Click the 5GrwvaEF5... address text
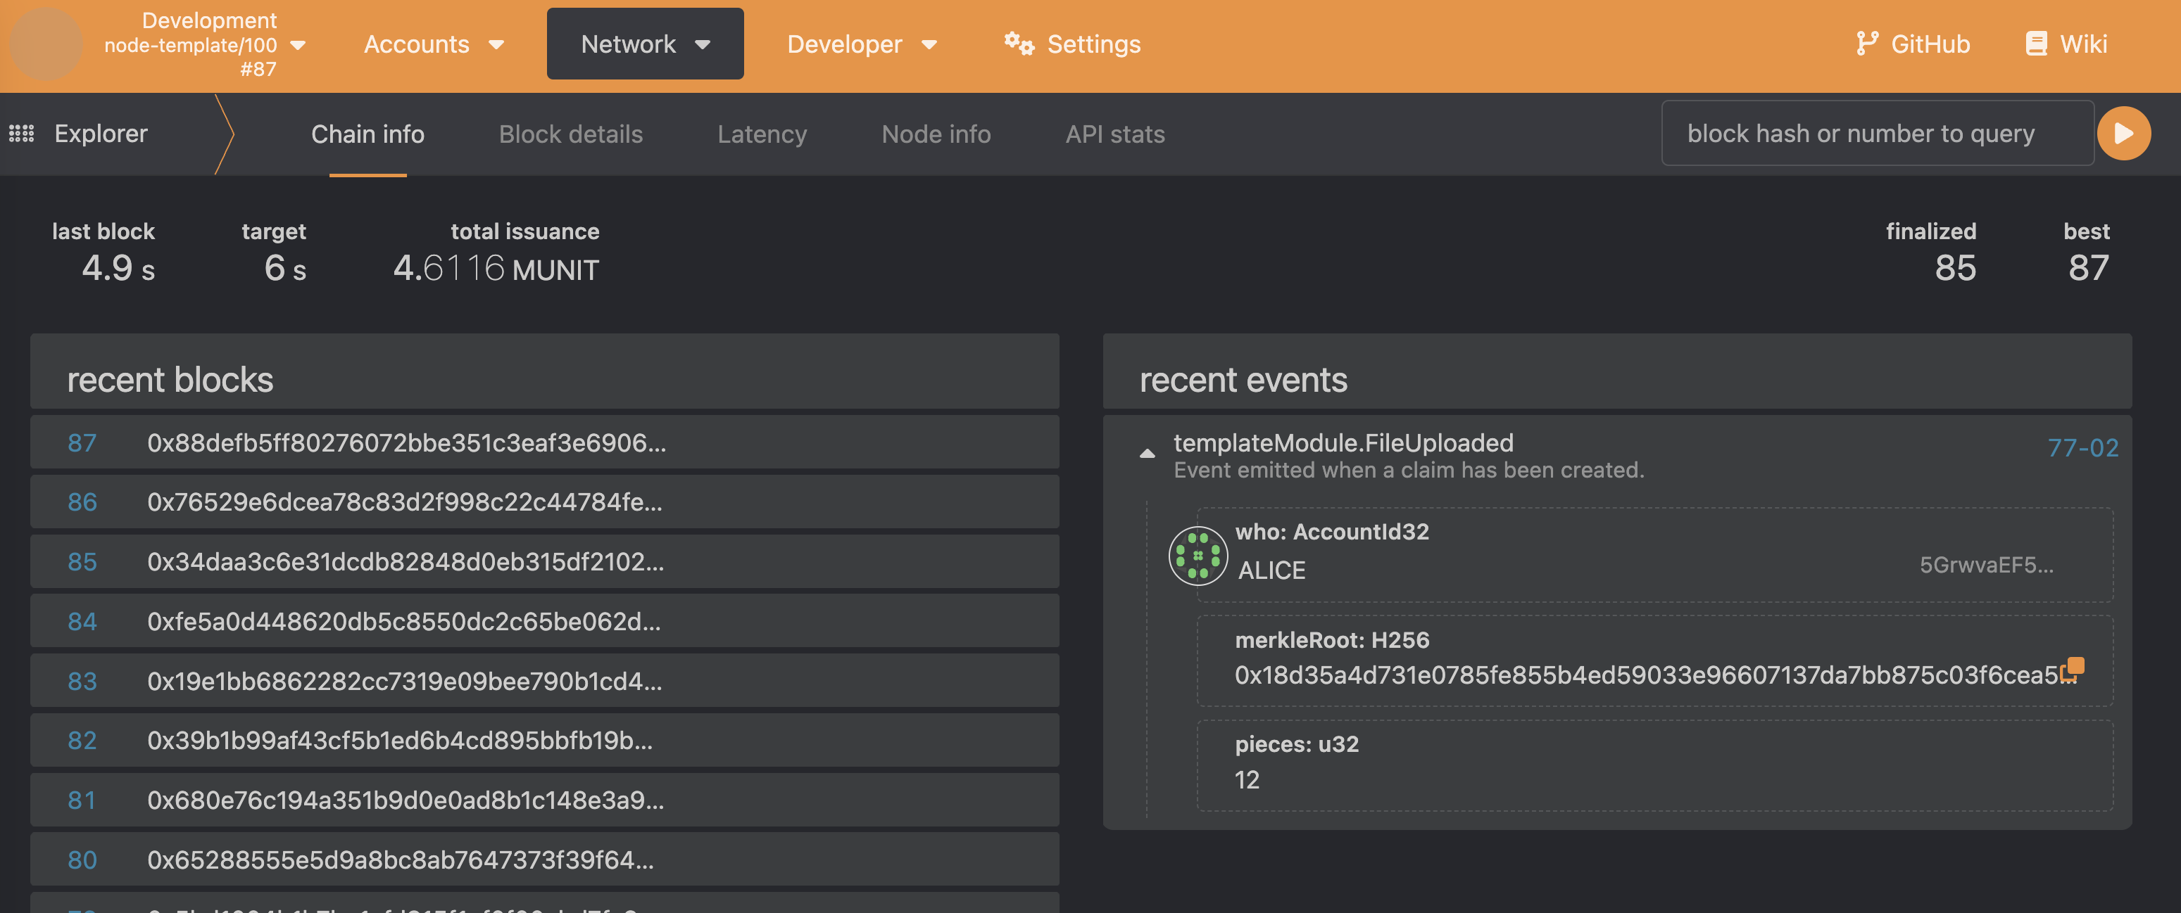The width and height of the screenshot is (2181, 913). point(1985,566)
